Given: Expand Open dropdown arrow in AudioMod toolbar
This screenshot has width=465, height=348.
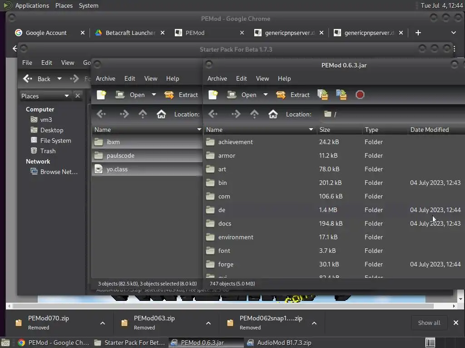Looking at the screenshot, I should [x=153, y=95].
